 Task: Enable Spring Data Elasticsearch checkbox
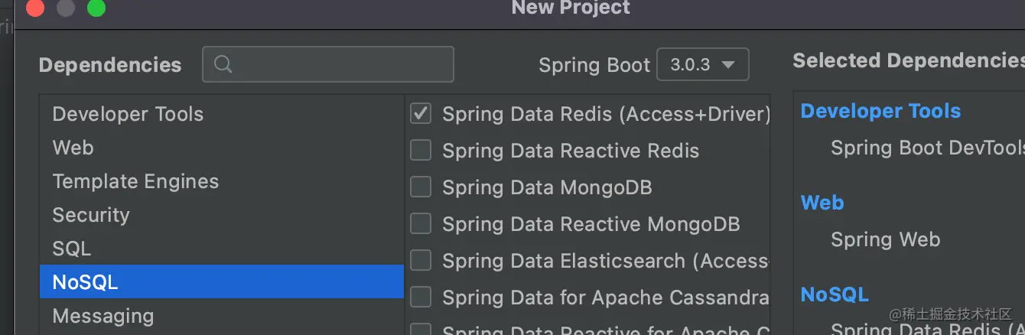click(421, 261)
